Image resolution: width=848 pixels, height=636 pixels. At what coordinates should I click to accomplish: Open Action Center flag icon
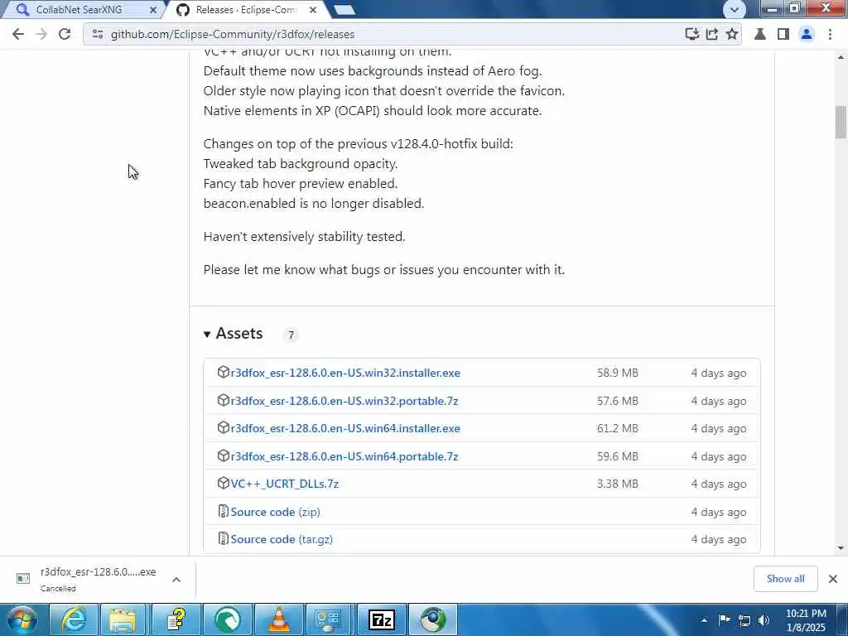coord(724,619)
